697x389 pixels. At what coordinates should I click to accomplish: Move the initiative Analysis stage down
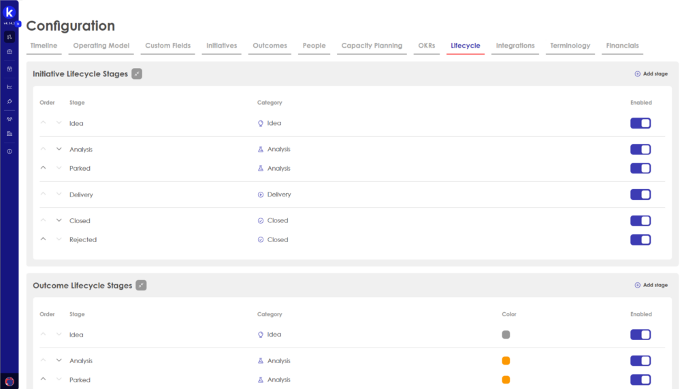point(59,149)
